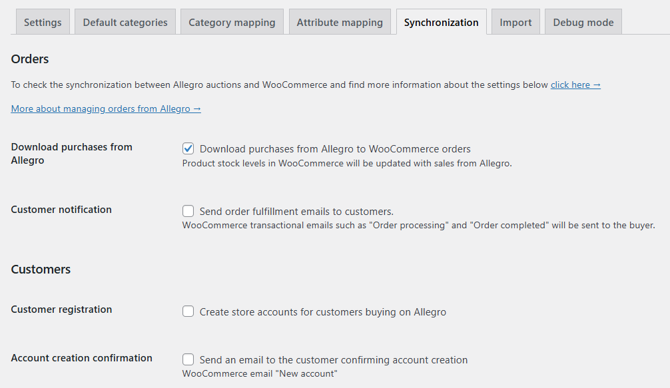The height and width of the screenshot is (388, 670).
Task: Click 'Send order fulfillment emails to customers.' label
Action: click(x=296, y=212)
